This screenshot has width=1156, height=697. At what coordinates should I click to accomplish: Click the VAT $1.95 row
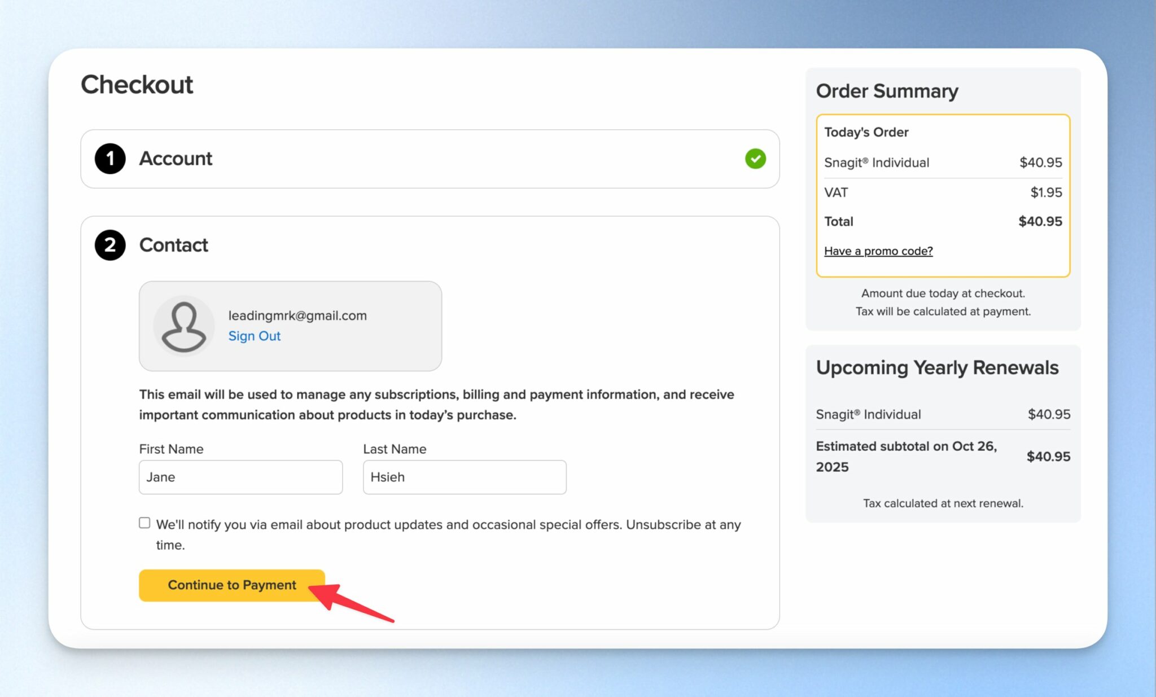pos(942,192)
